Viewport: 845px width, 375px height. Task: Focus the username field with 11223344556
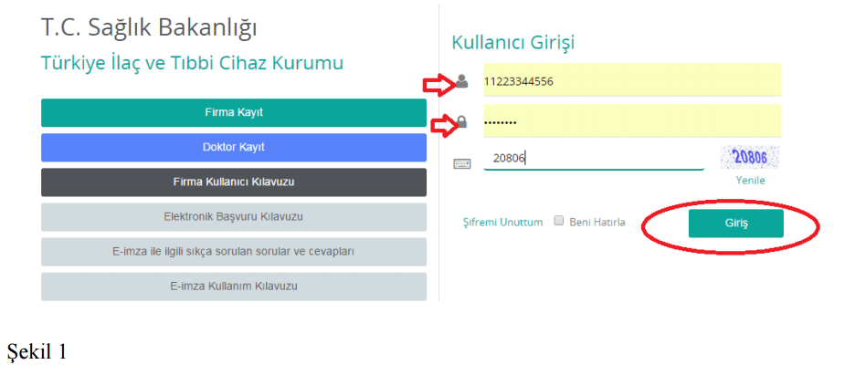(x=632, y=79)
